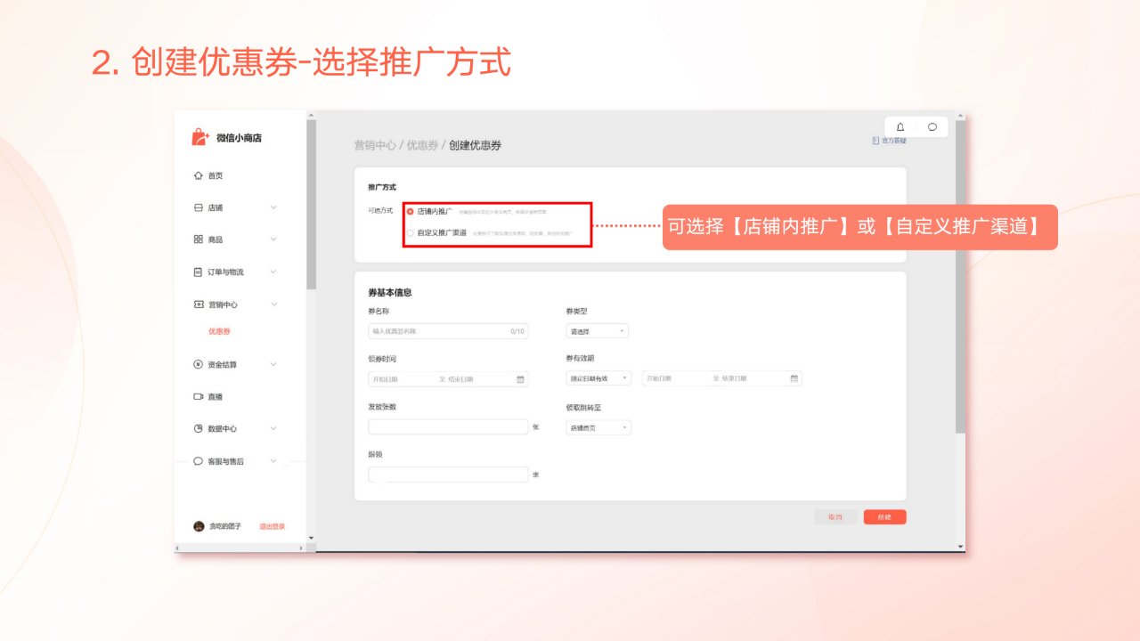Click the sidebar vertical scrollbar thumb
Screen dimensions: 1140x641
[311, 205]
